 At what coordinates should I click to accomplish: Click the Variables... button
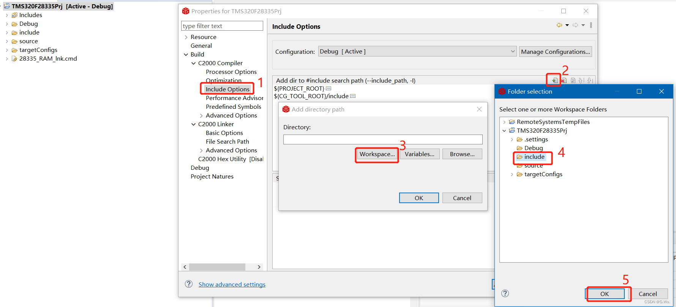(420, 154)
